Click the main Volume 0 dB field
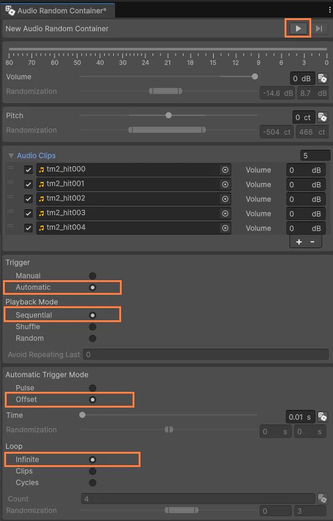333x521 pixels. pyautogui.click(x=303, y=79)
